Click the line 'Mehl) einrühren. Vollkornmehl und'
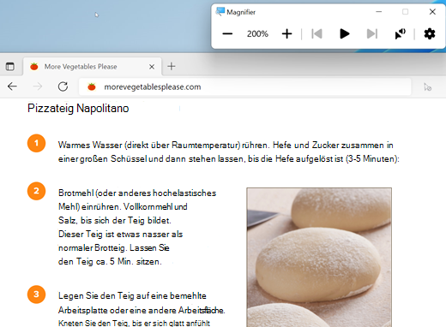Image resolution: width=446 pixels, height=327 pixels. click(x=123, y=207)
